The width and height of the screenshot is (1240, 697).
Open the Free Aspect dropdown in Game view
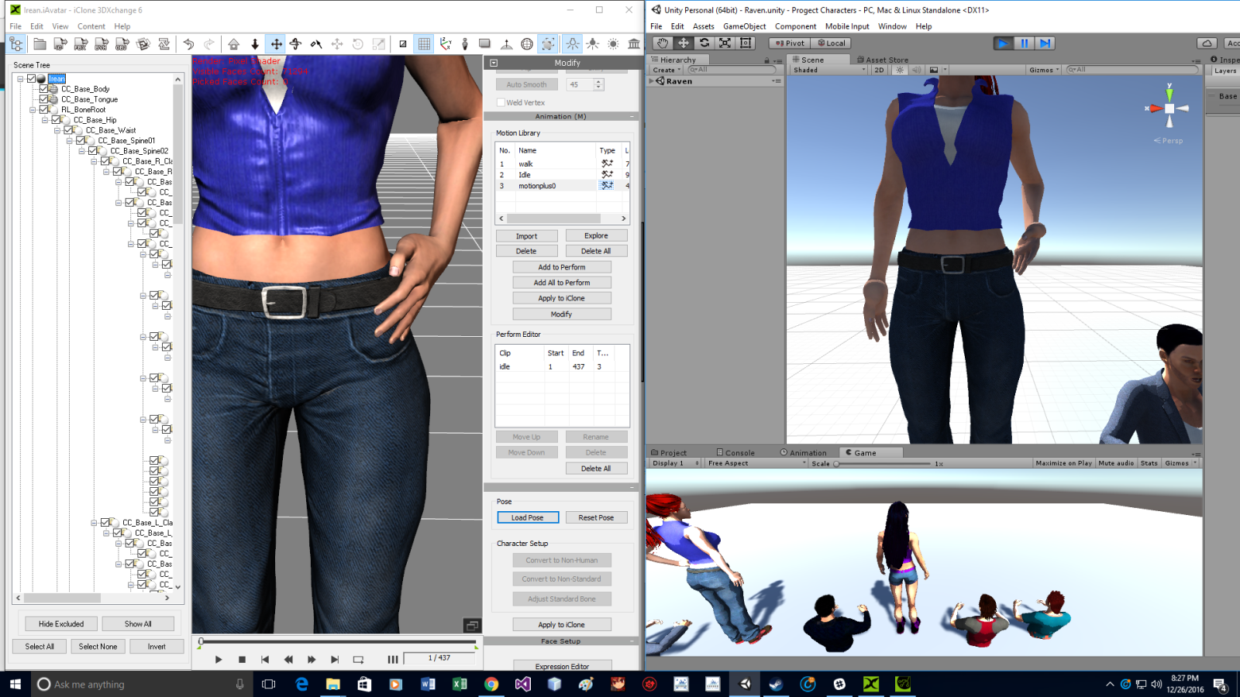pyautogui.click(x=756, y=463)
